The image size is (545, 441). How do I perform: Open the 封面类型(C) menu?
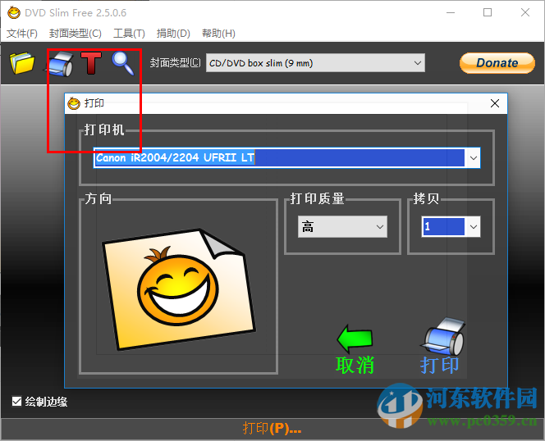(x=75, y=34)
